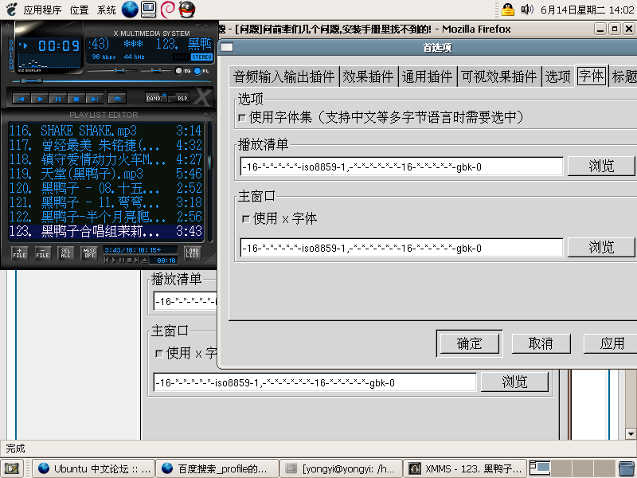Viewport: 637px width, 478px height.
Task: Launch terminal monitor icon in top panel
Action: 149,10
